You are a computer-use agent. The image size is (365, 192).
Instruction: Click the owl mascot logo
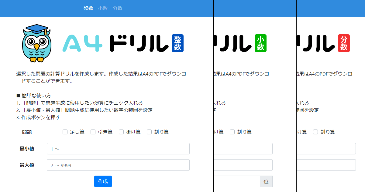[36, 43]
